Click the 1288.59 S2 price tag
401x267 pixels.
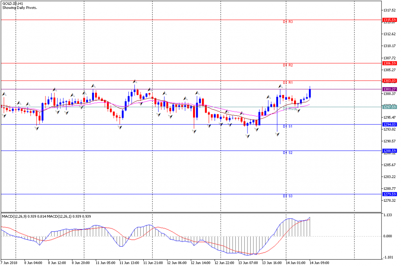[389, 151]
